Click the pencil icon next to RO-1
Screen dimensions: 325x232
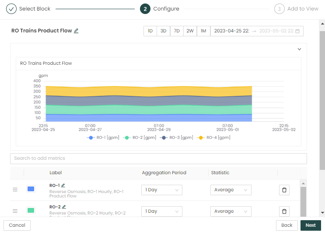click(63, 186)
